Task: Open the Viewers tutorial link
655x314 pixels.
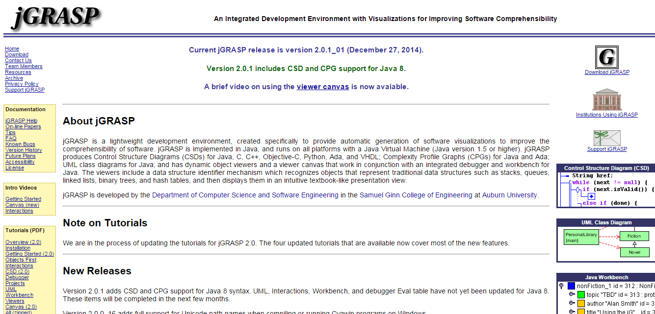Action: coord(15,301)
